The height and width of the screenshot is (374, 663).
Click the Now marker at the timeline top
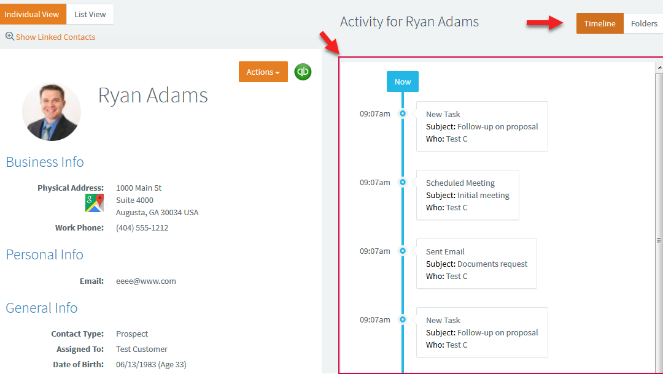point(402,81)
